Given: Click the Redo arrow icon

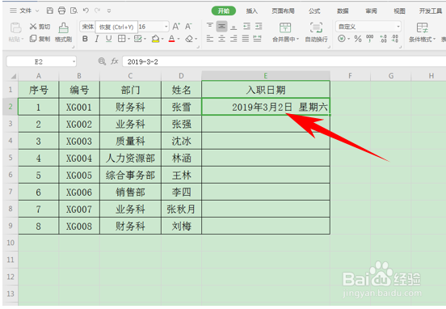Looking at the screenshot, I should click(97, 11).
